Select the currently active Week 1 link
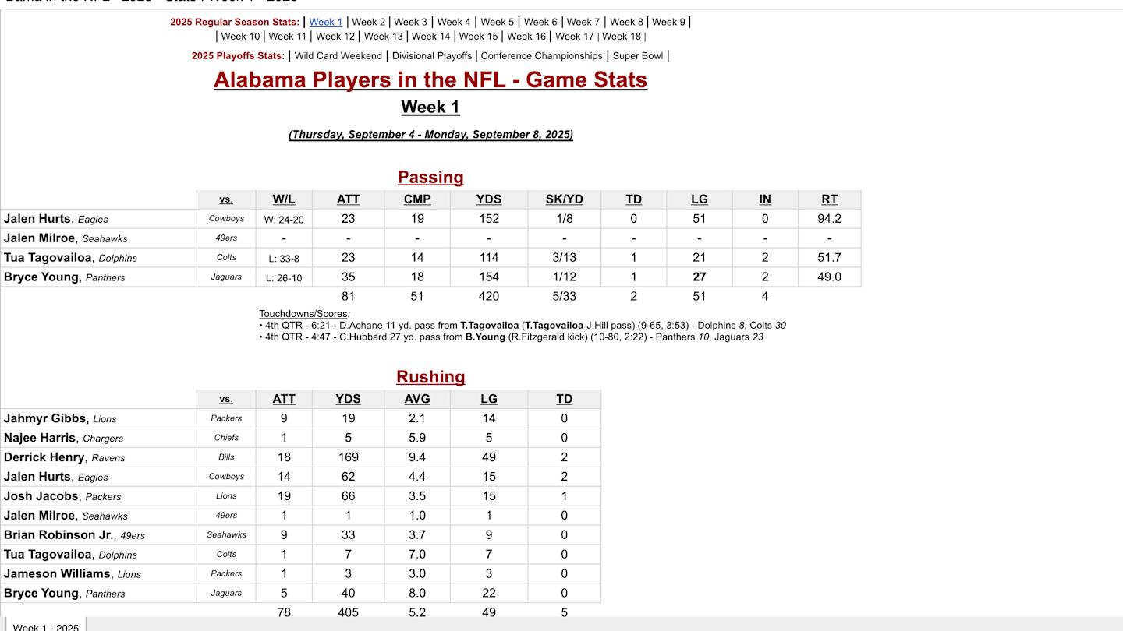1123x631 pixels. point(325,22)
